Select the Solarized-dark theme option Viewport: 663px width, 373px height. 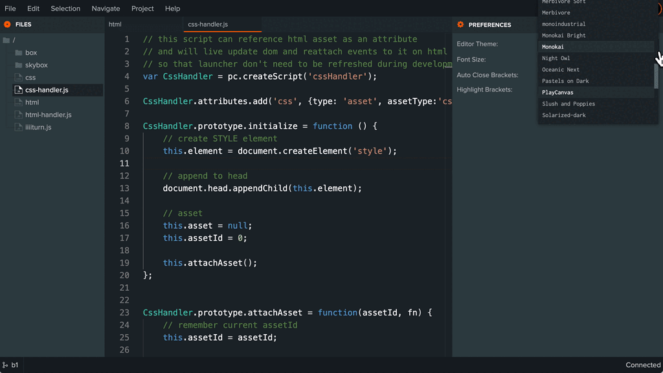(x=563, y=115)
